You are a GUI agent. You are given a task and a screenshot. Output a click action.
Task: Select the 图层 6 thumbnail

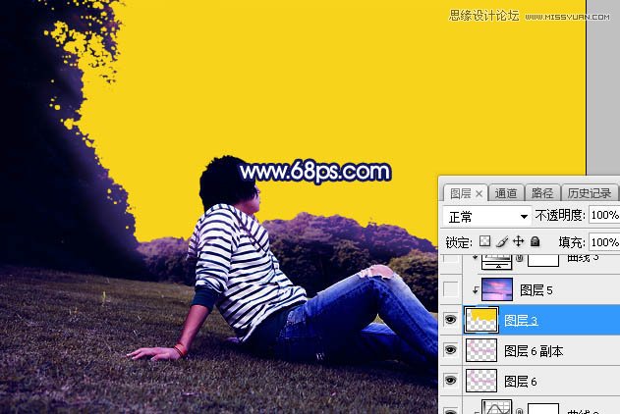(x=481, y=381)
